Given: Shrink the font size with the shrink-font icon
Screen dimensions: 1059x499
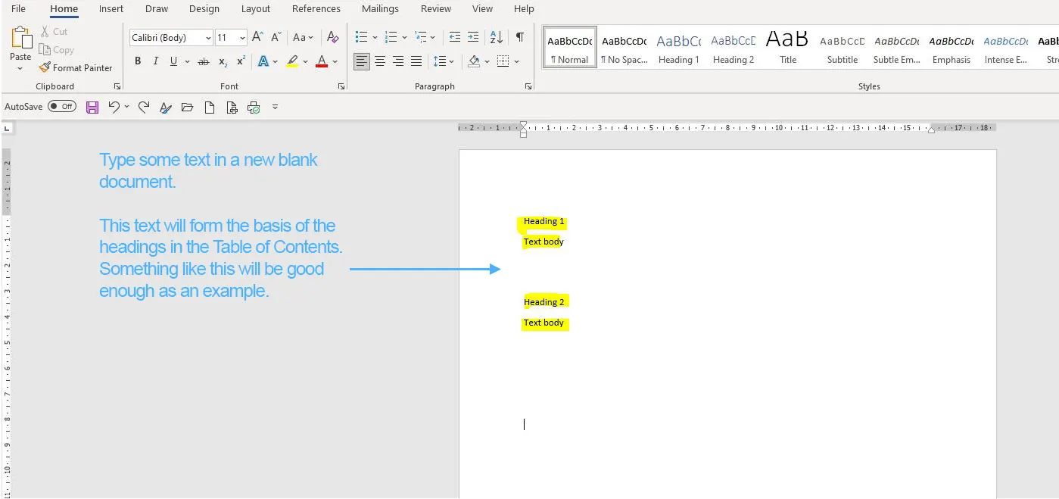Looking at the screenshot, I should (276, 37).
